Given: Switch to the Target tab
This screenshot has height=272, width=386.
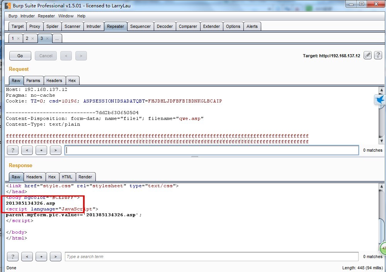Looking at the screenshot, I should pyautogui.click(x=17, y=26).
